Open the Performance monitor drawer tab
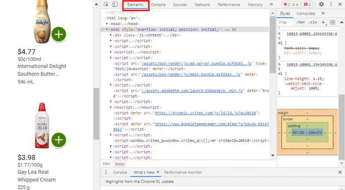The height and width of the screenshot is (190, 345). [x=183, y=172]
